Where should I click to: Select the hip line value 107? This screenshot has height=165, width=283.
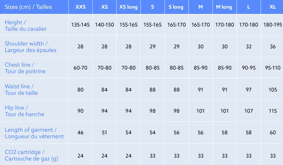tap(248, 111)
